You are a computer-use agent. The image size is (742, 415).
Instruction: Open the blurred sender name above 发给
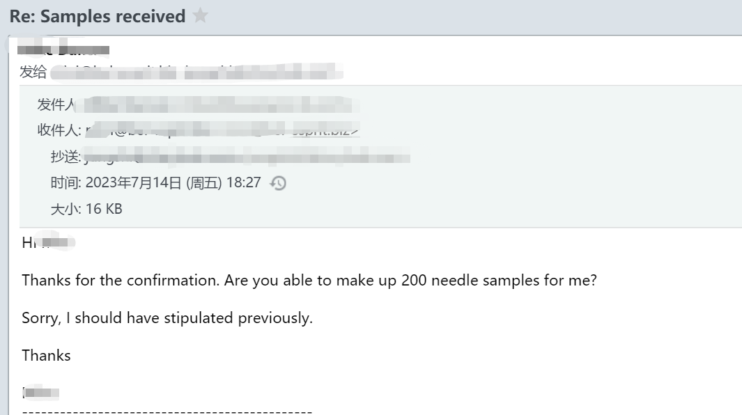pyautogui.click(x=63, y=49)
